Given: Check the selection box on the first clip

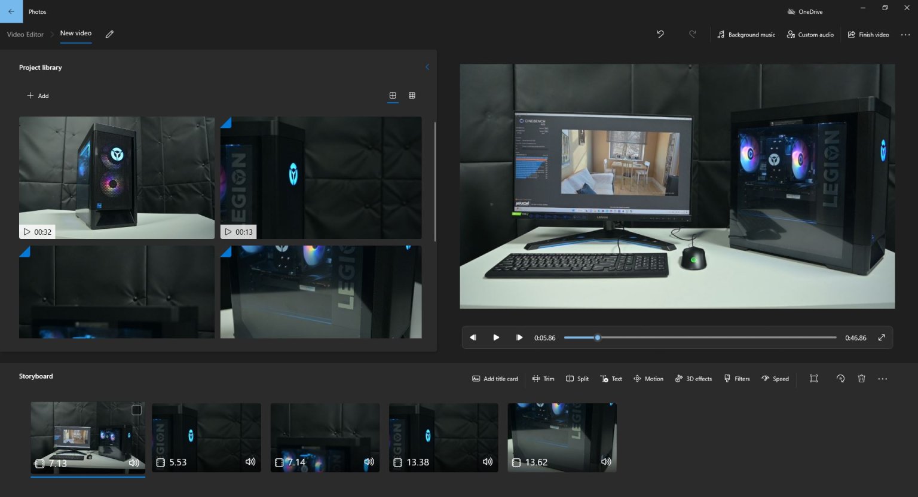Looking at the screenshot, I should pyautogui.click(x=136, y=410).
